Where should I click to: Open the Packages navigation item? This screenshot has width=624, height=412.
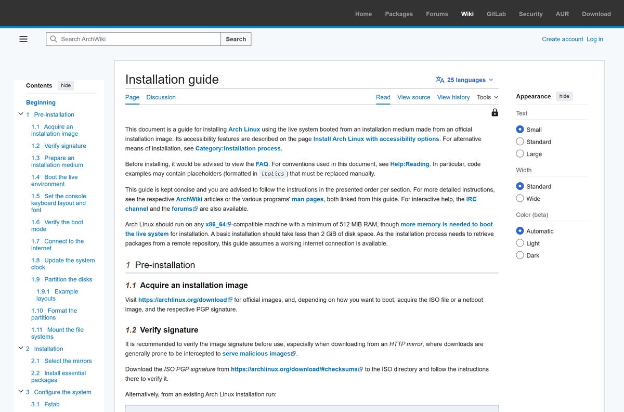(x=399, y=14)
